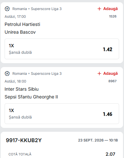Open Unirea Bascov team name
The height and width of the screenshot is (158, 124).
(x=20, y=32)
